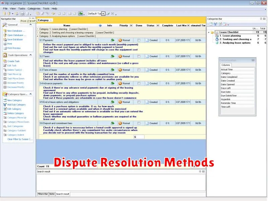Click Add Sub Category icon in Categories Bar toolbar
Viewport: 268px width, 201px height.
(215, 24)
